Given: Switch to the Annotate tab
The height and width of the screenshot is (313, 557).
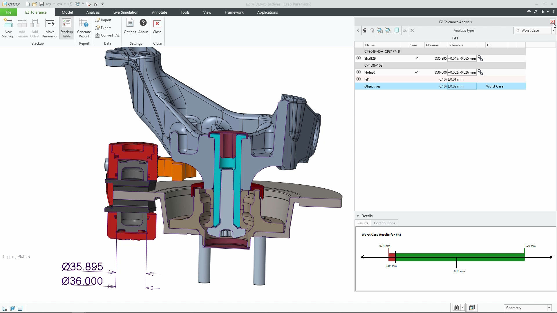Looking at the screenshot, I should pos(159,12).
